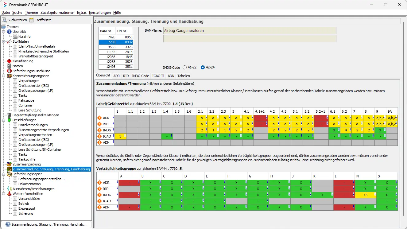Click the blue info icon for Überblick
Image resolution: width=407 pixels, height=229 pixels.
point(9,32)
